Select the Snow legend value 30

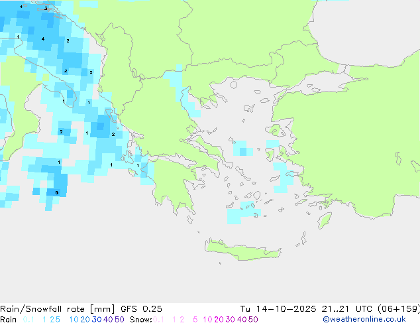[231, 320]
